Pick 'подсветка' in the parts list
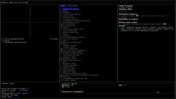Viewport: 176px width, 99px height. (x=67, y=12)
